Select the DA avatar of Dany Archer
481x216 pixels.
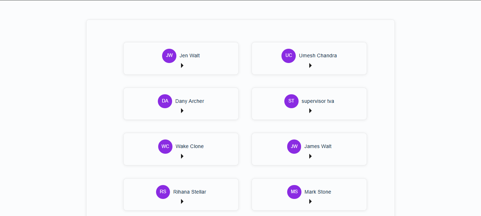[x=165, y=101]
